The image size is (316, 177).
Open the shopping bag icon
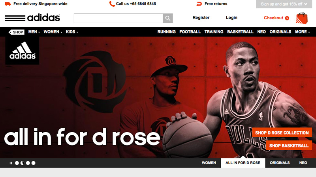pyautogui.click(x=302, y=18)
